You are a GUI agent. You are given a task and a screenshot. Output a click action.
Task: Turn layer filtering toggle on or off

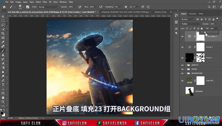[x=217, y=19]
